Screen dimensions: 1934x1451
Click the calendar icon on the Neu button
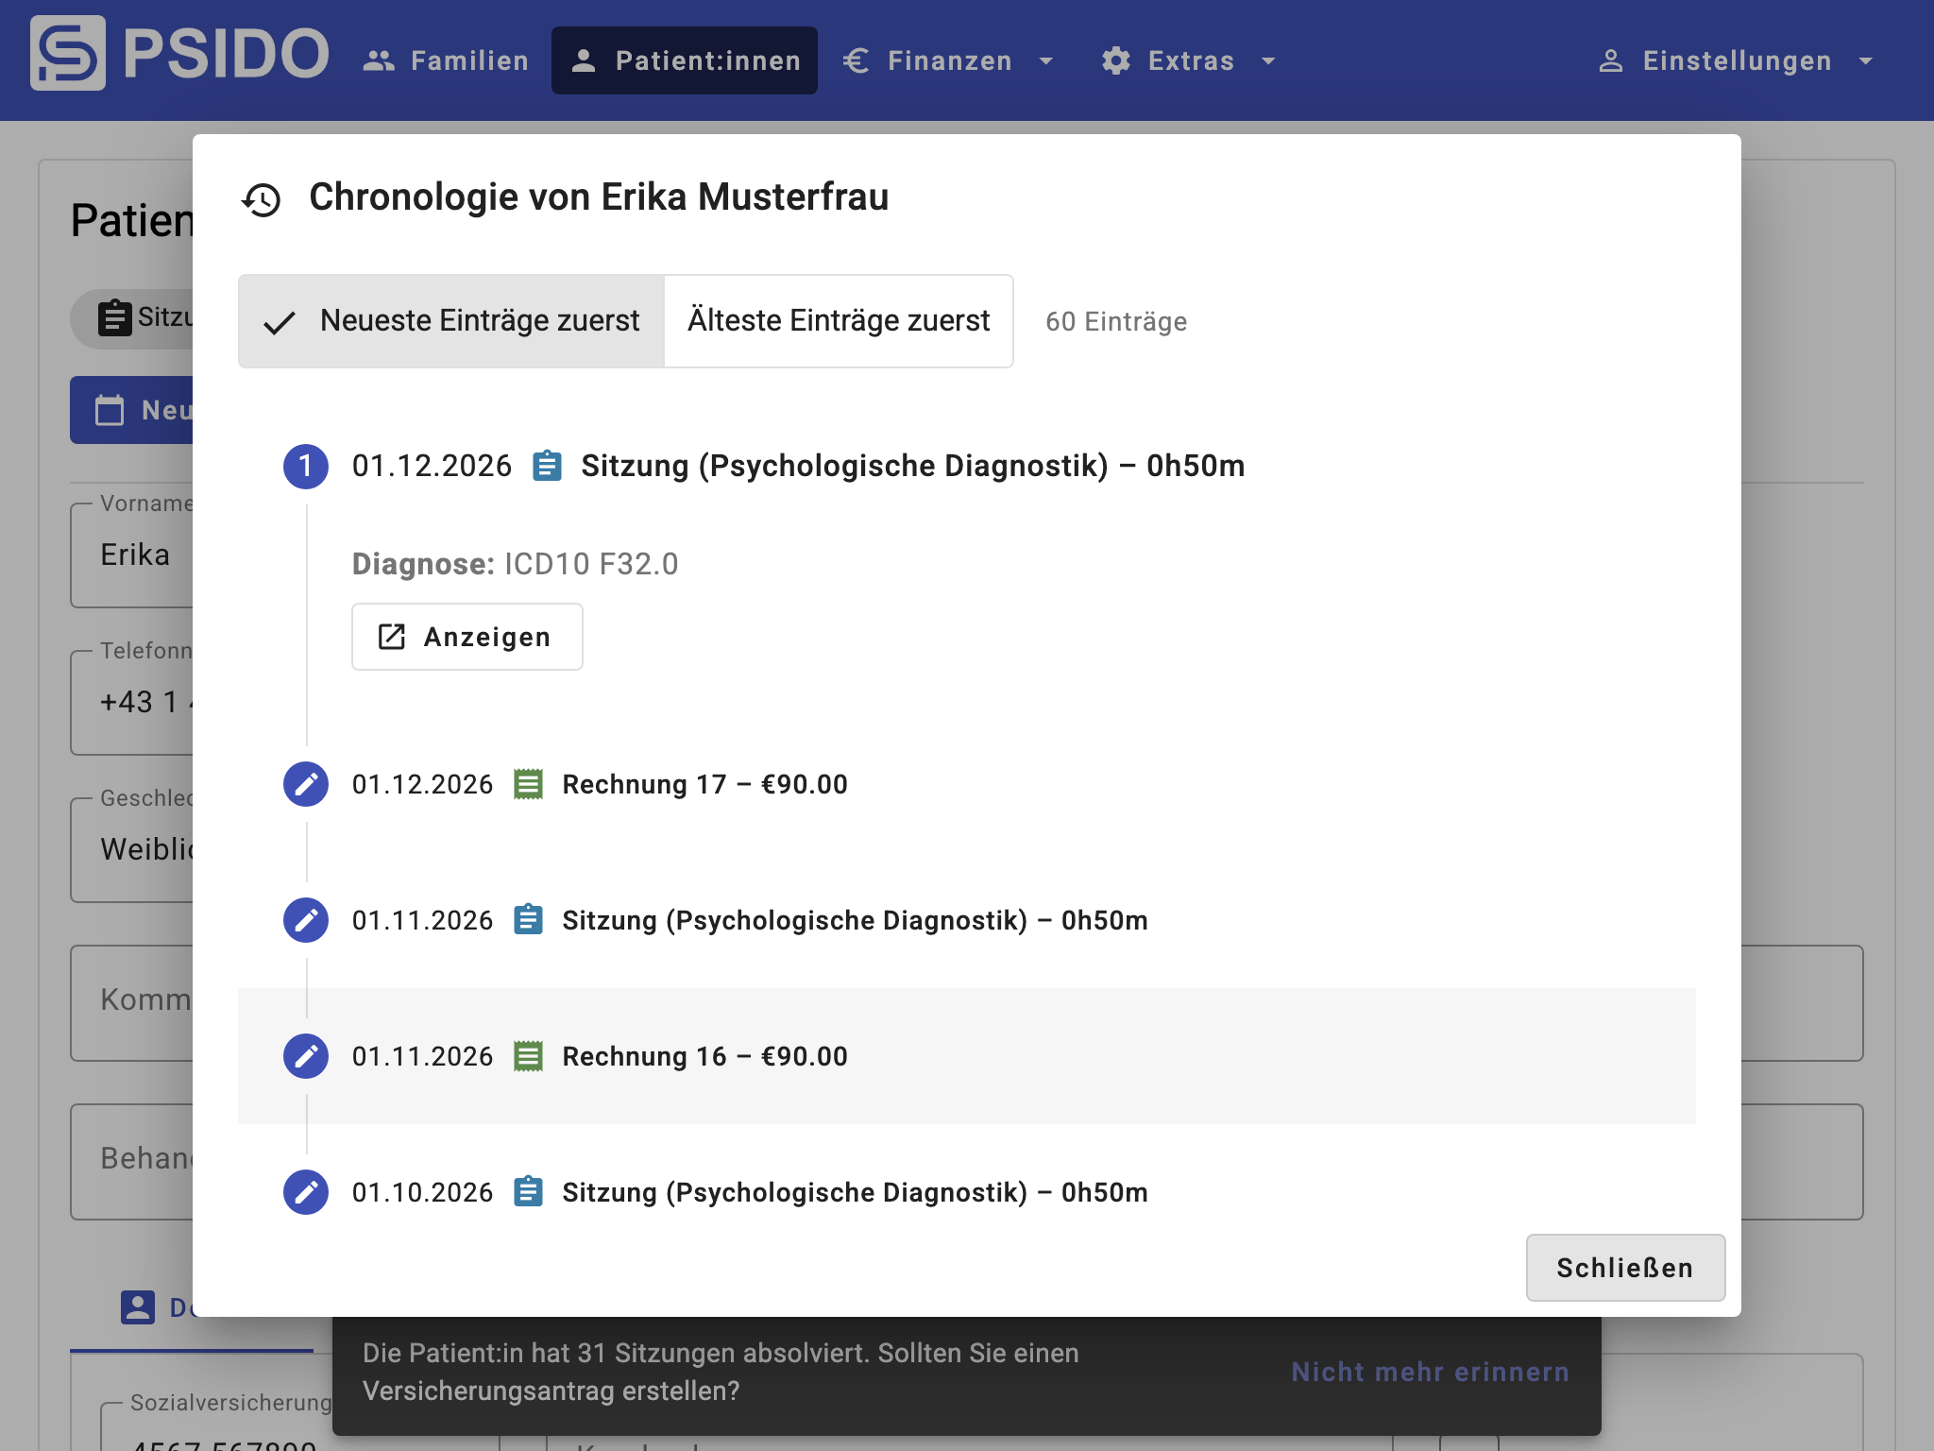110,410
